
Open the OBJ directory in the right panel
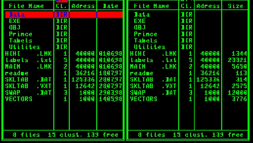tap(140, 28)
